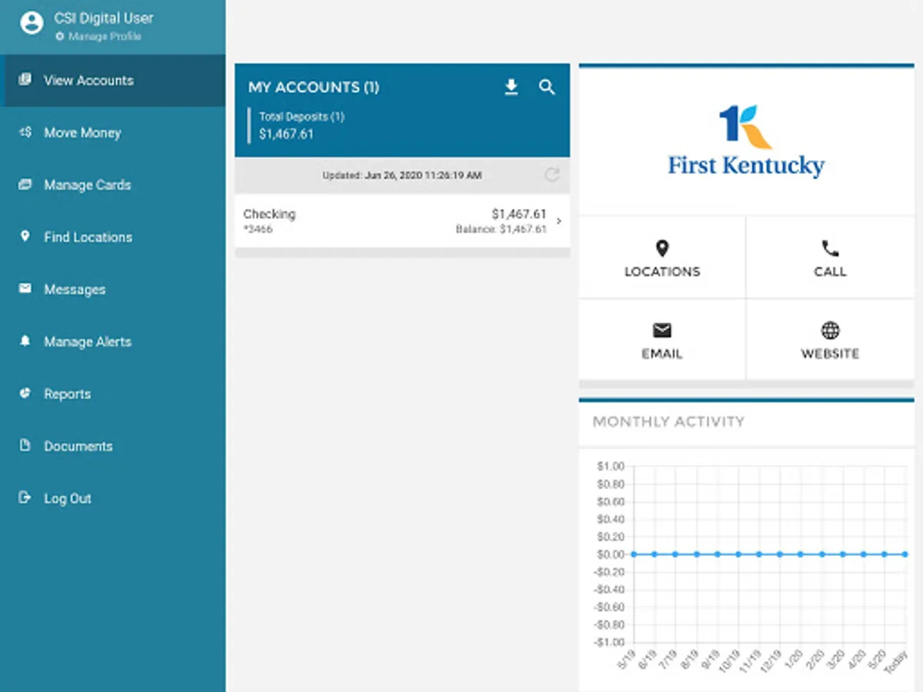Click the Balance: $1,467.61 text

[x=501, y=229]
